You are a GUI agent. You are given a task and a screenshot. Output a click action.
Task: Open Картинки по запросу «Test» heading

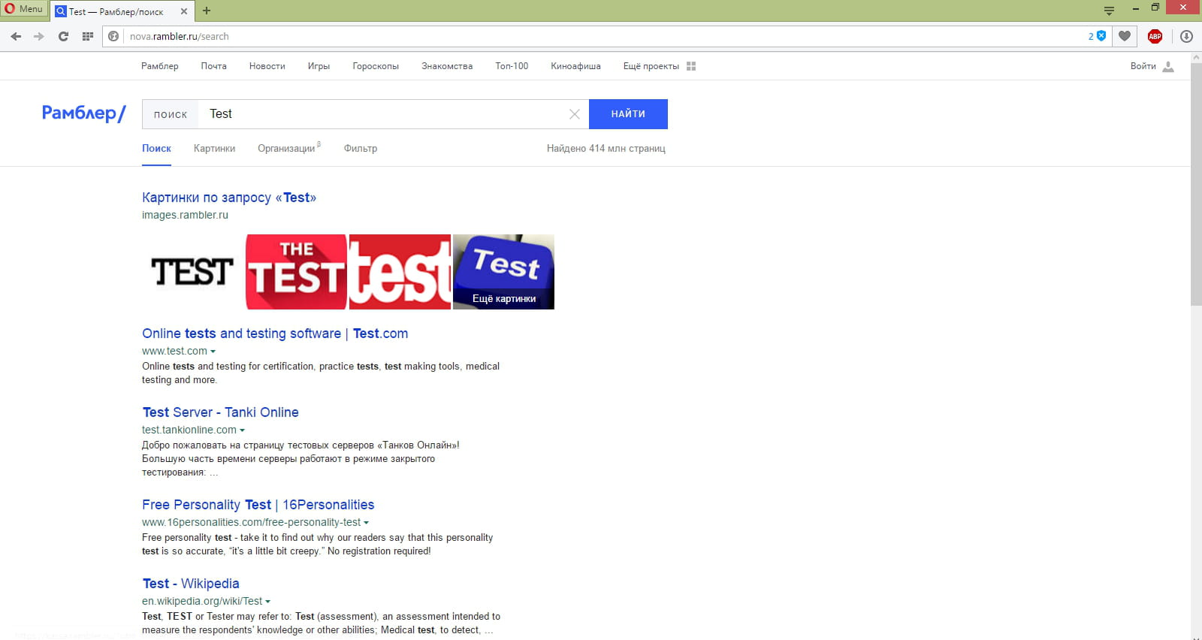coord(229,198)
